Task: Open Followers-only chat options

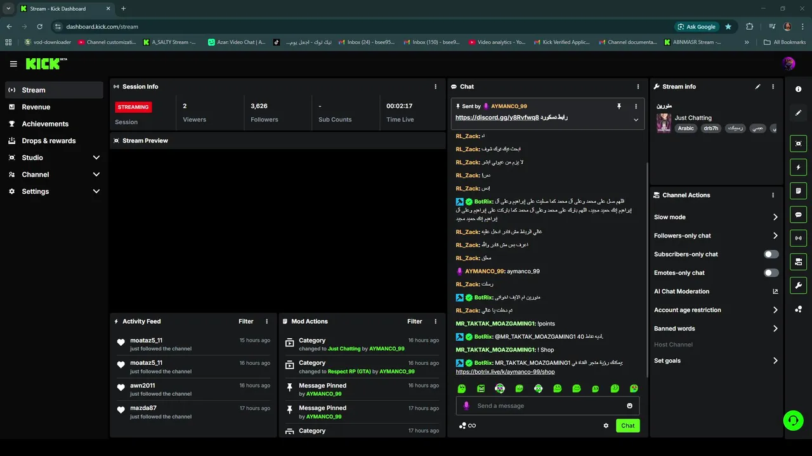Action: (x=716, y=236)
